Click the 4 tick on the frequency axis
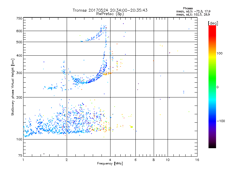 tap(110, 160)
